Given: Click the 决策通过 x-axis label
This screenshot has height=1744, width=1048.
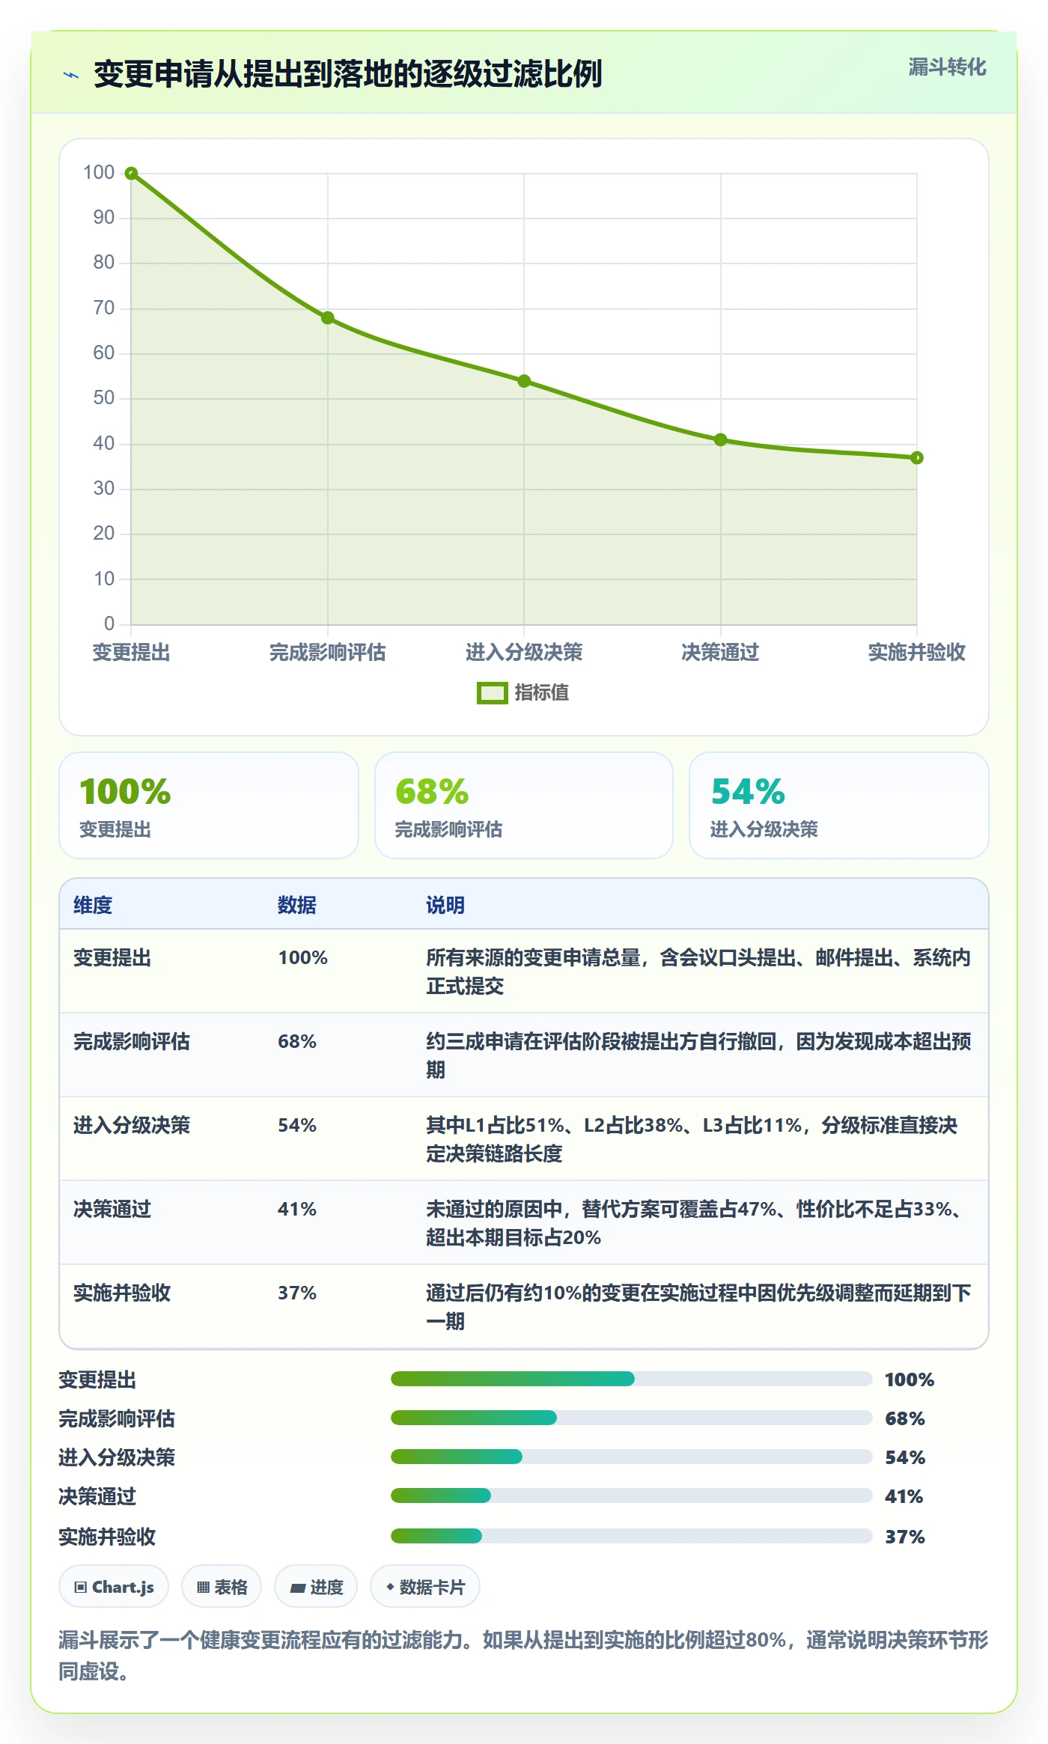Looking at the screenshot, I should tap(720, 653).
